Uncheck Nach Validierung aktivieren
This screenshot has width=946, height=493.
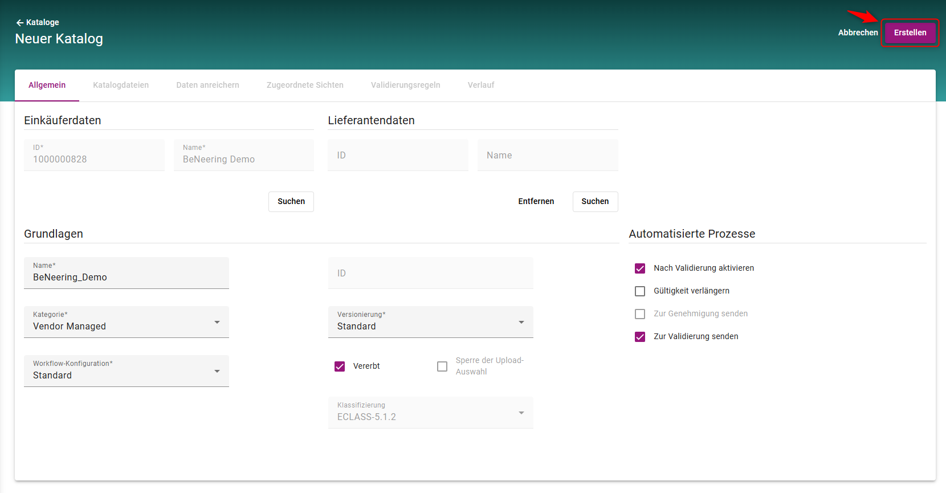(x=640, y=268)
